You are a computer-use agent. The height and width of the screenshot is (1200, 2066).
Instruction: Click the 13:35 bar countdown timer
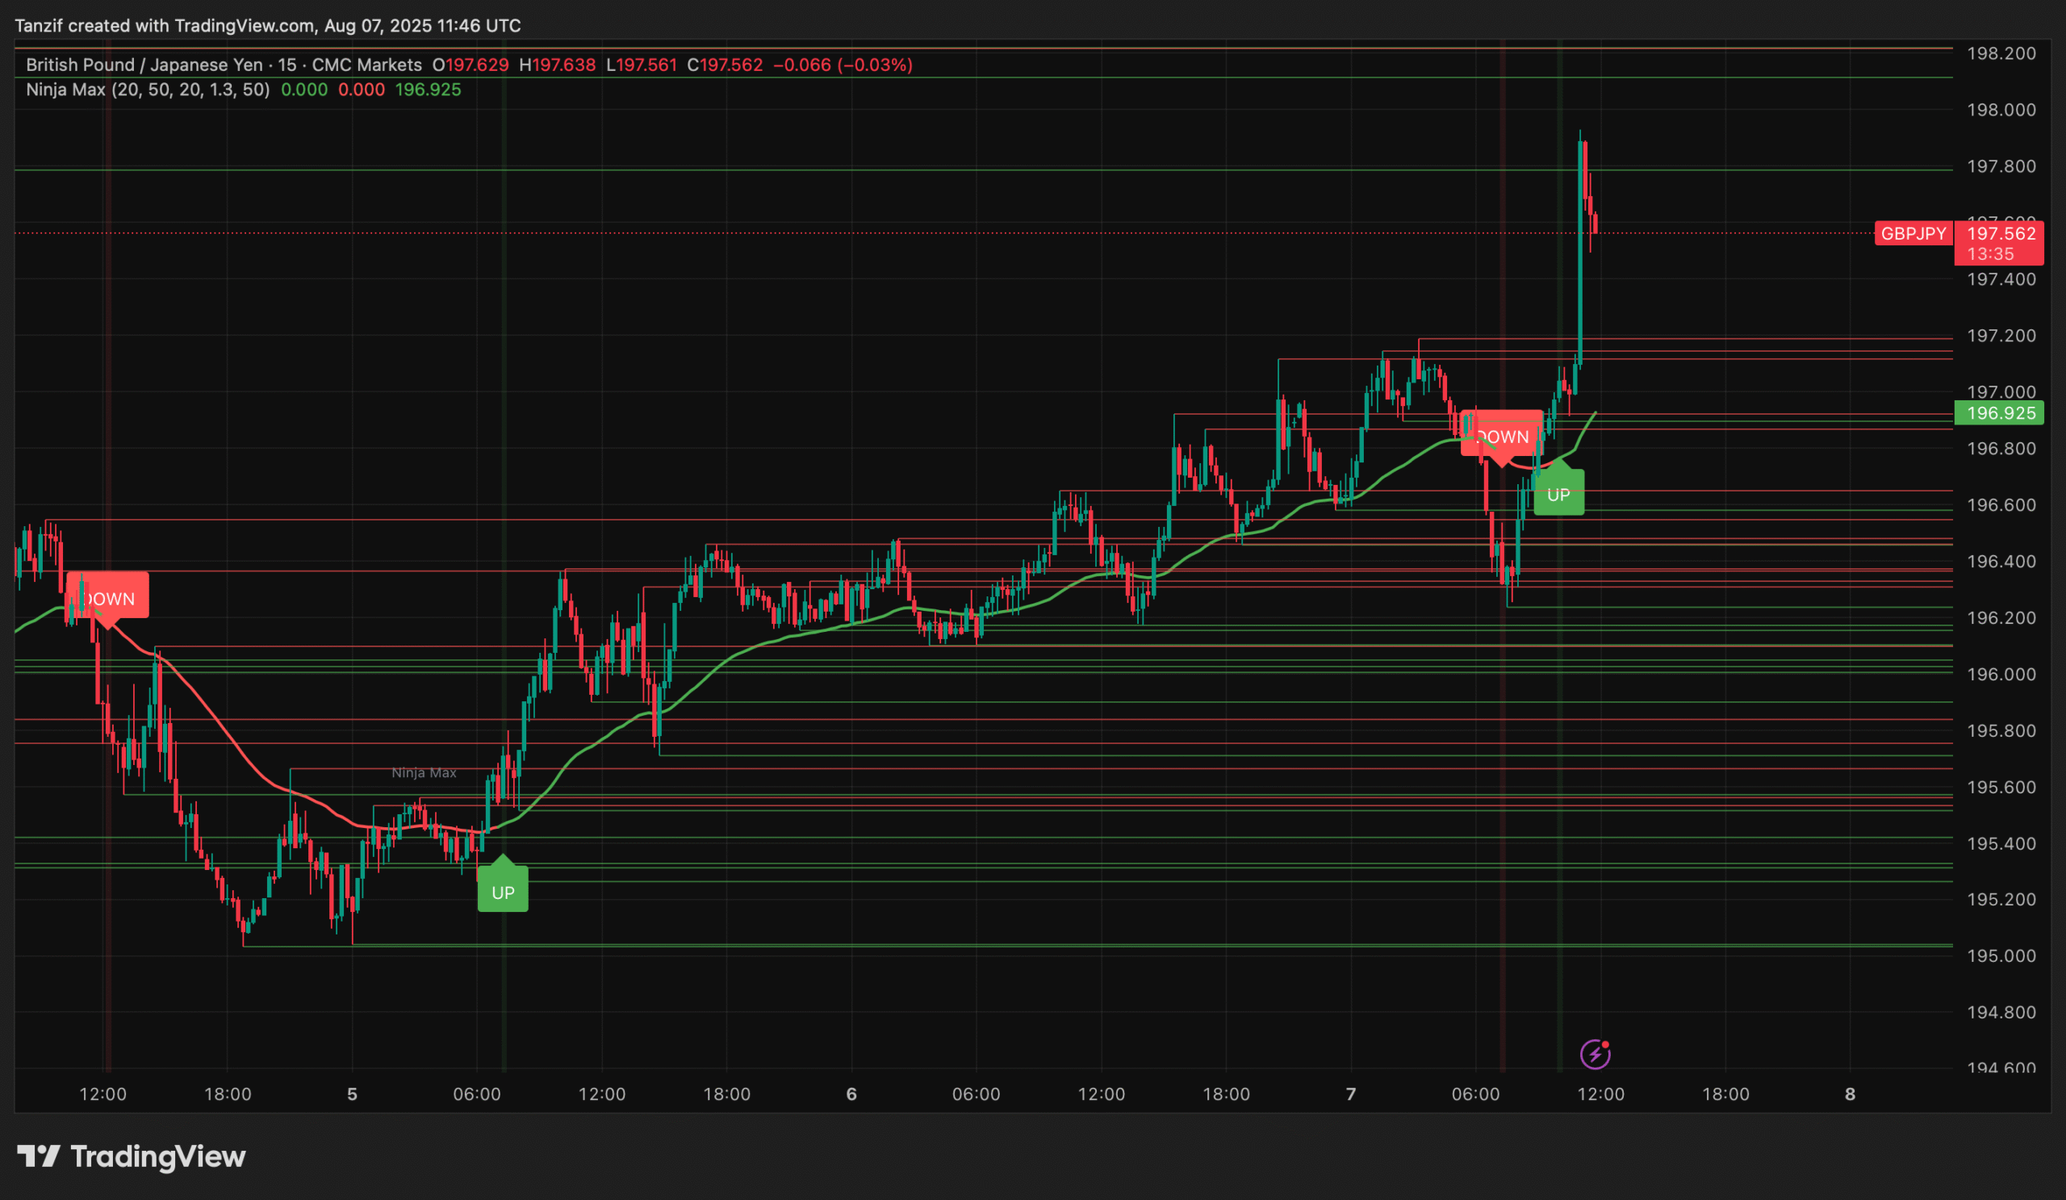(x=1991, y=254)
